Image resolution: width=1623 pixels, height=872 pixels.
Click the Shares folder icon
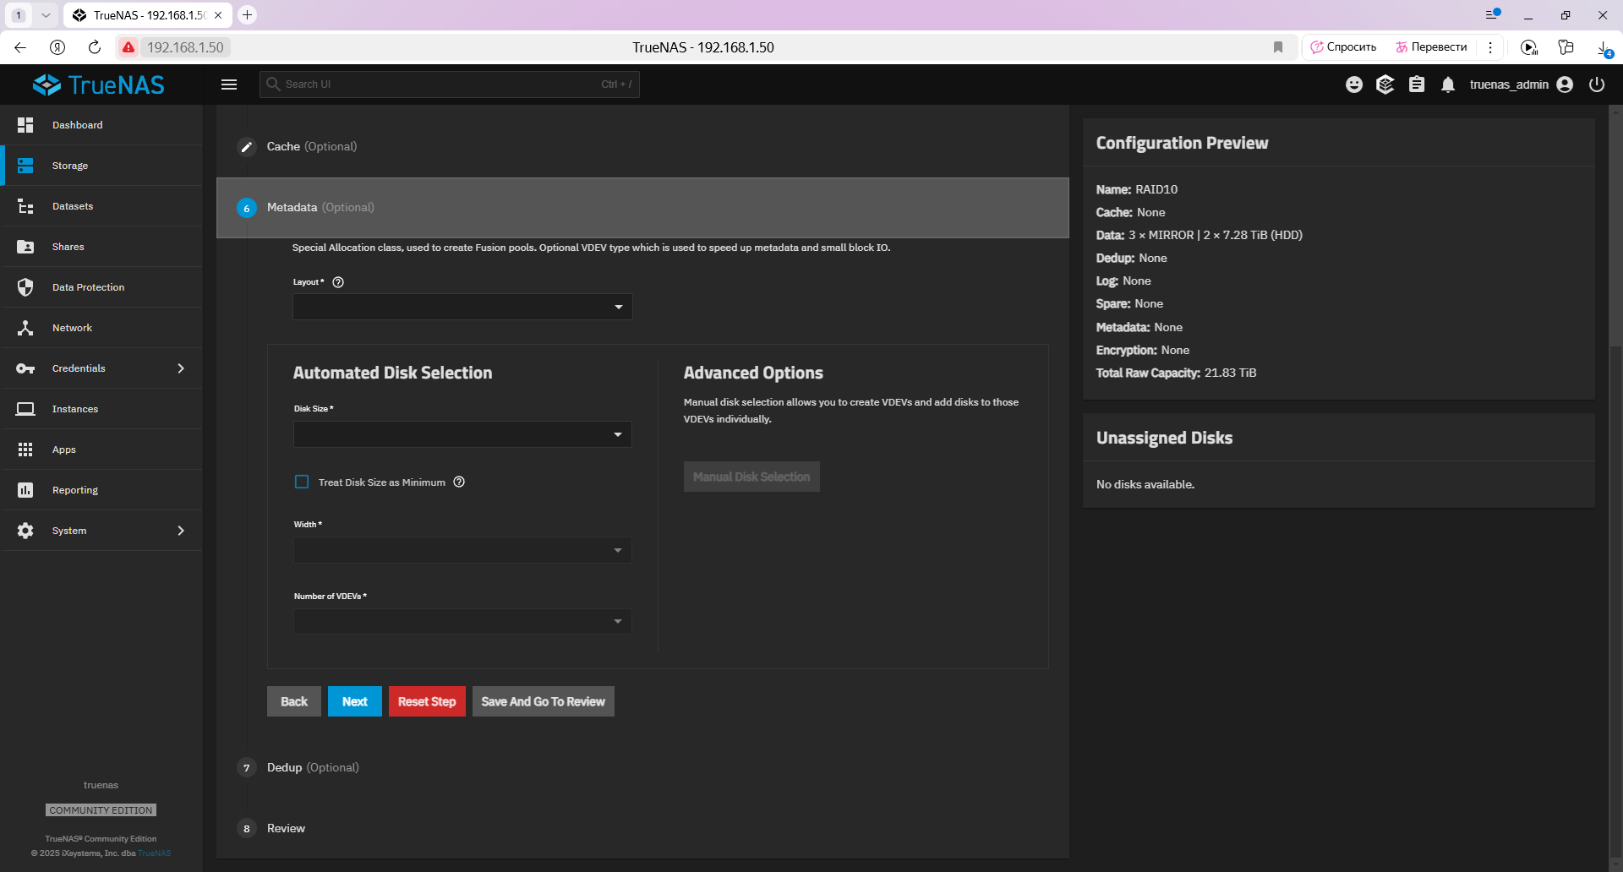[25, 247]
